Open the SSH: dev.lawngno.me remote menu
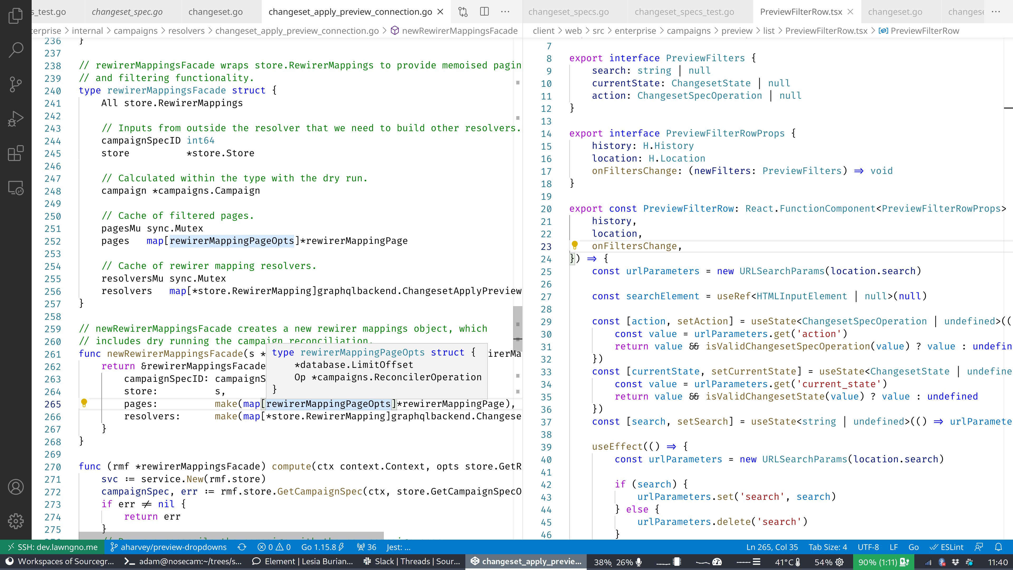Viewport: 1013px width, 570px height. tap(52, 547)
